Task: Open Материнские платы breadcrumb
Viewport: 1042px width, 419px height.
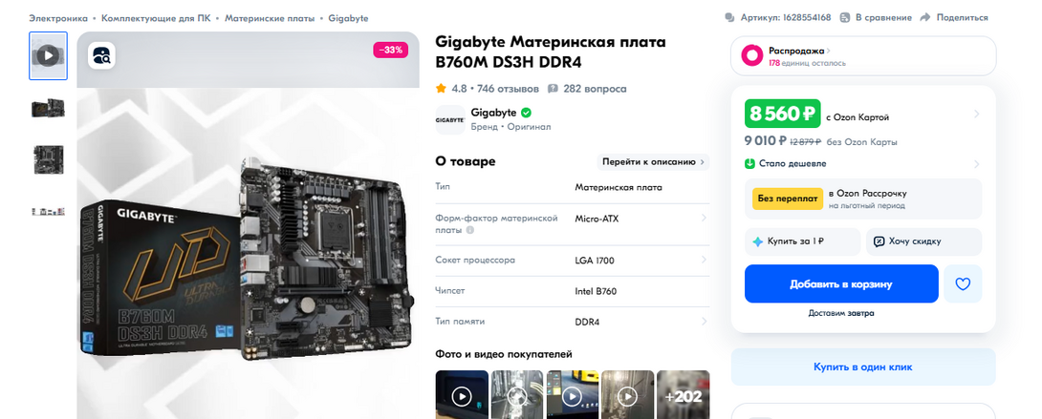Action: pos(270,18)
